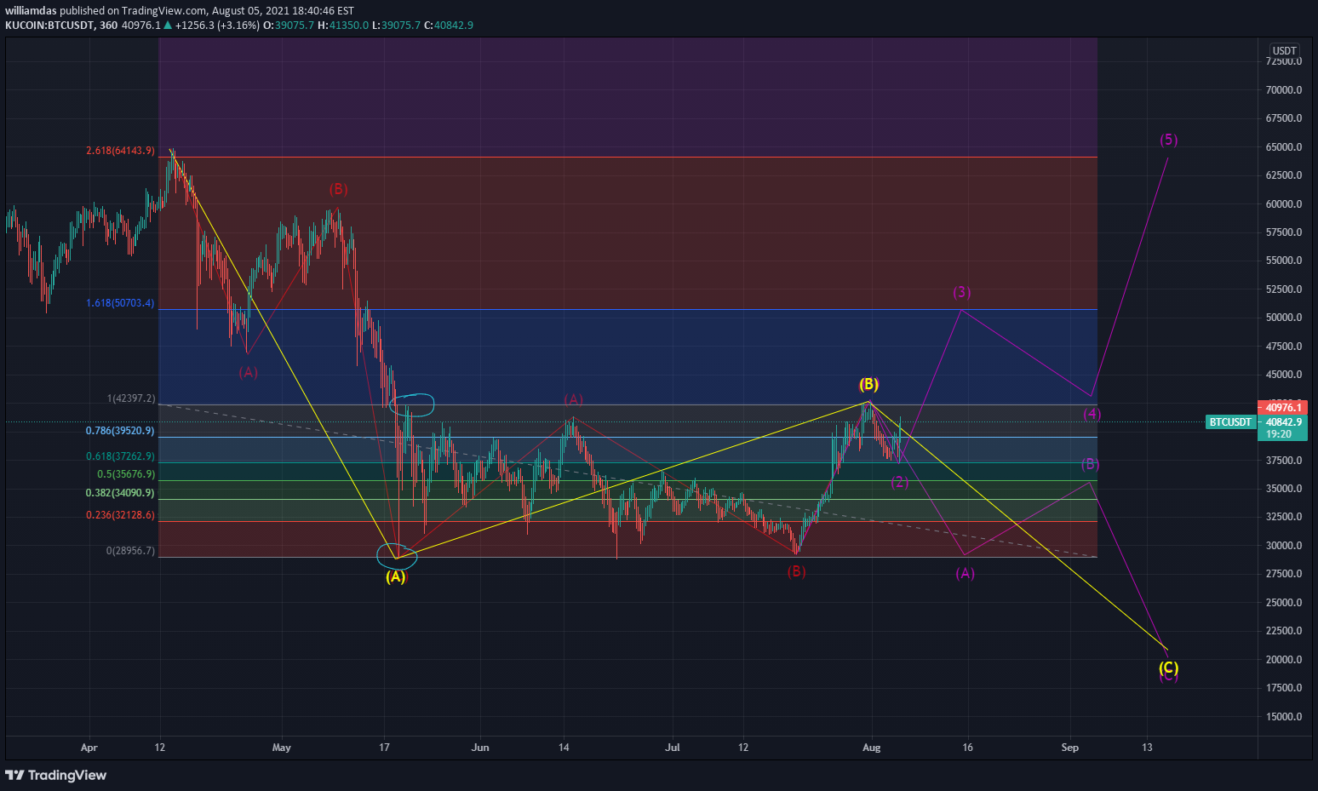The image size is (1318, 791).
Task: Click the Jun label on time axis
Action: [480, 748]
